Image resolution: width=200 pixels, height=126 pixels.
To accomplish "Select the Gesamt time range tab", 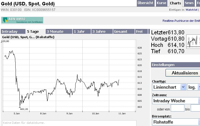I will [x=123, y=31].
